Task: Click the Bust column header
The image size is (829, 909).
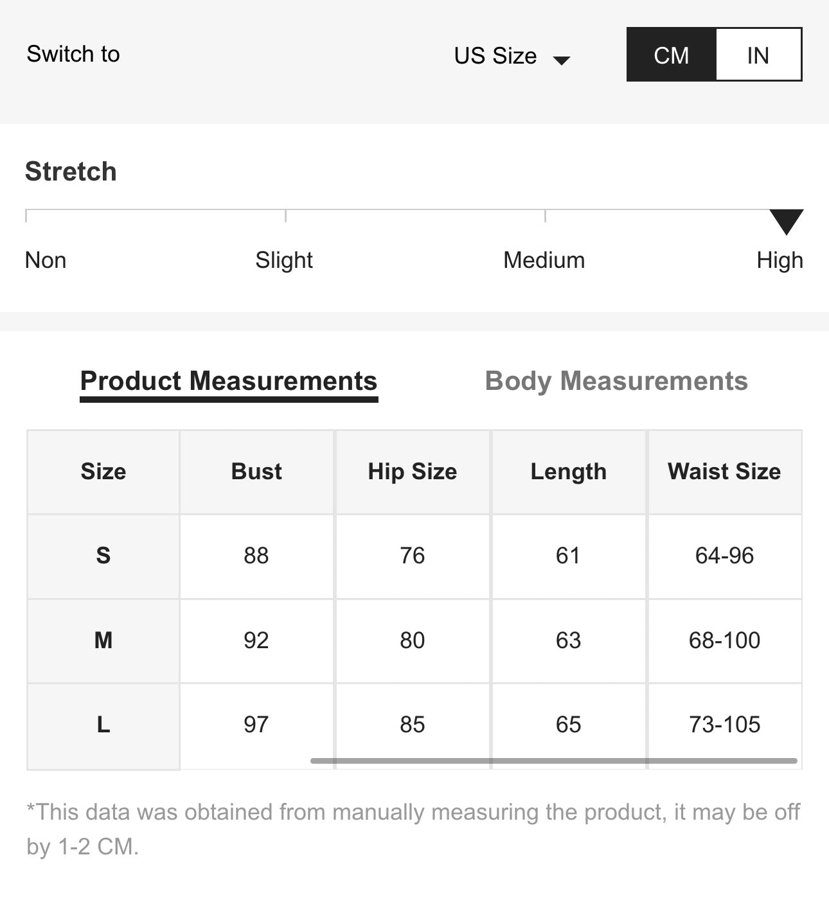Action: click(x=256, y=472)
